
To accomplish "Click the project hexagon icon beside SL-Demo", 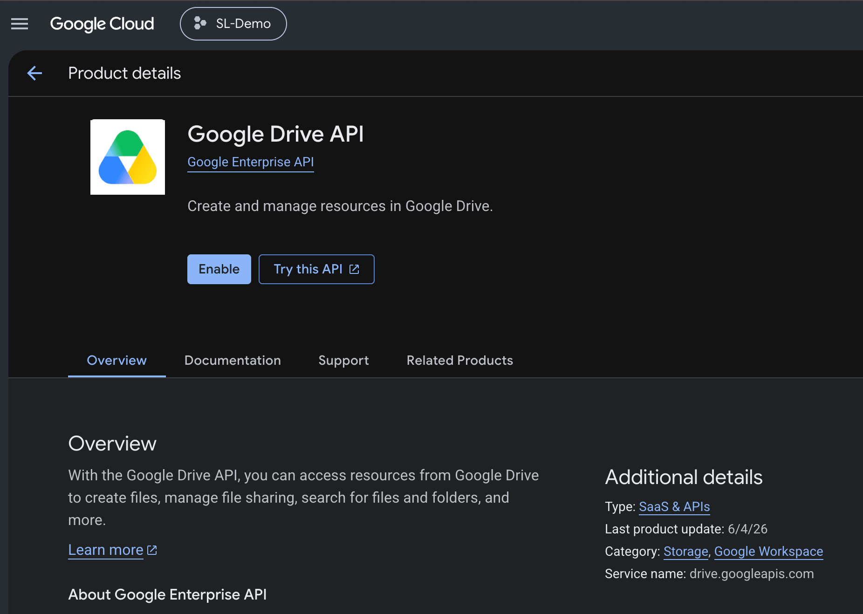I will click(x=200, y=23).
